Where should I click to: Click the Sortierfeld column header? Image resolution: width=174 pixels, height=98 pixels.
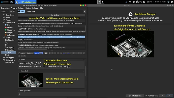(x=51, y=15)
